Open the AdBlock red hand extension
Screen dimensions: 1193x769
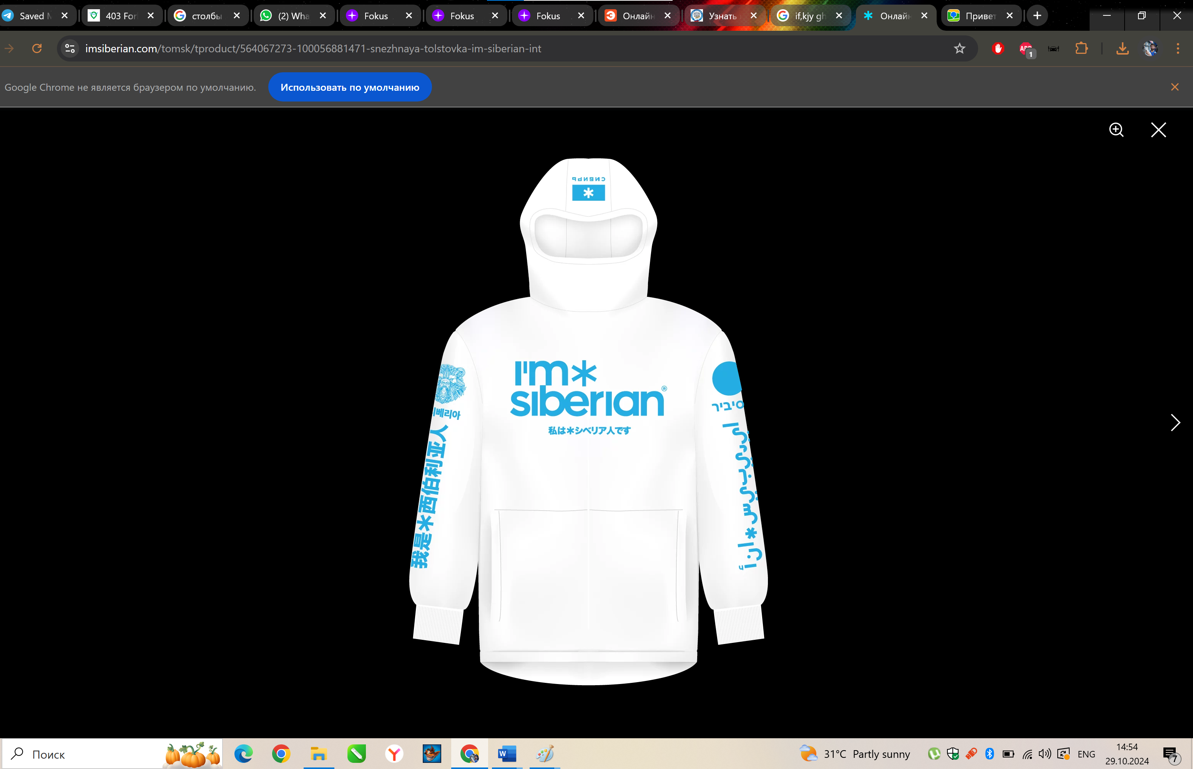click(998, 48)
